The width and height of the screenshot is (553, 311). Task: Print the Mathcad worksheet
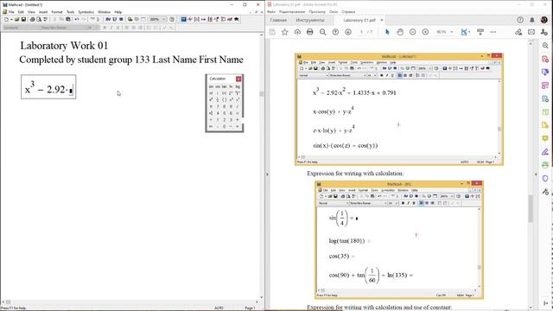click(x=32, y=19)
